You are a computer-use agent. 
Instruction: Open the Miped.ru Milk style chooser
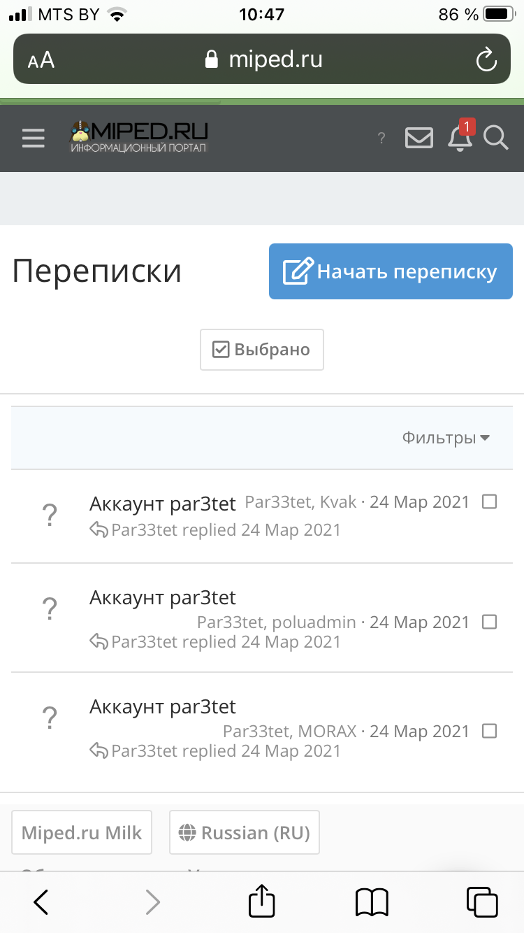(x=82, y=832)
